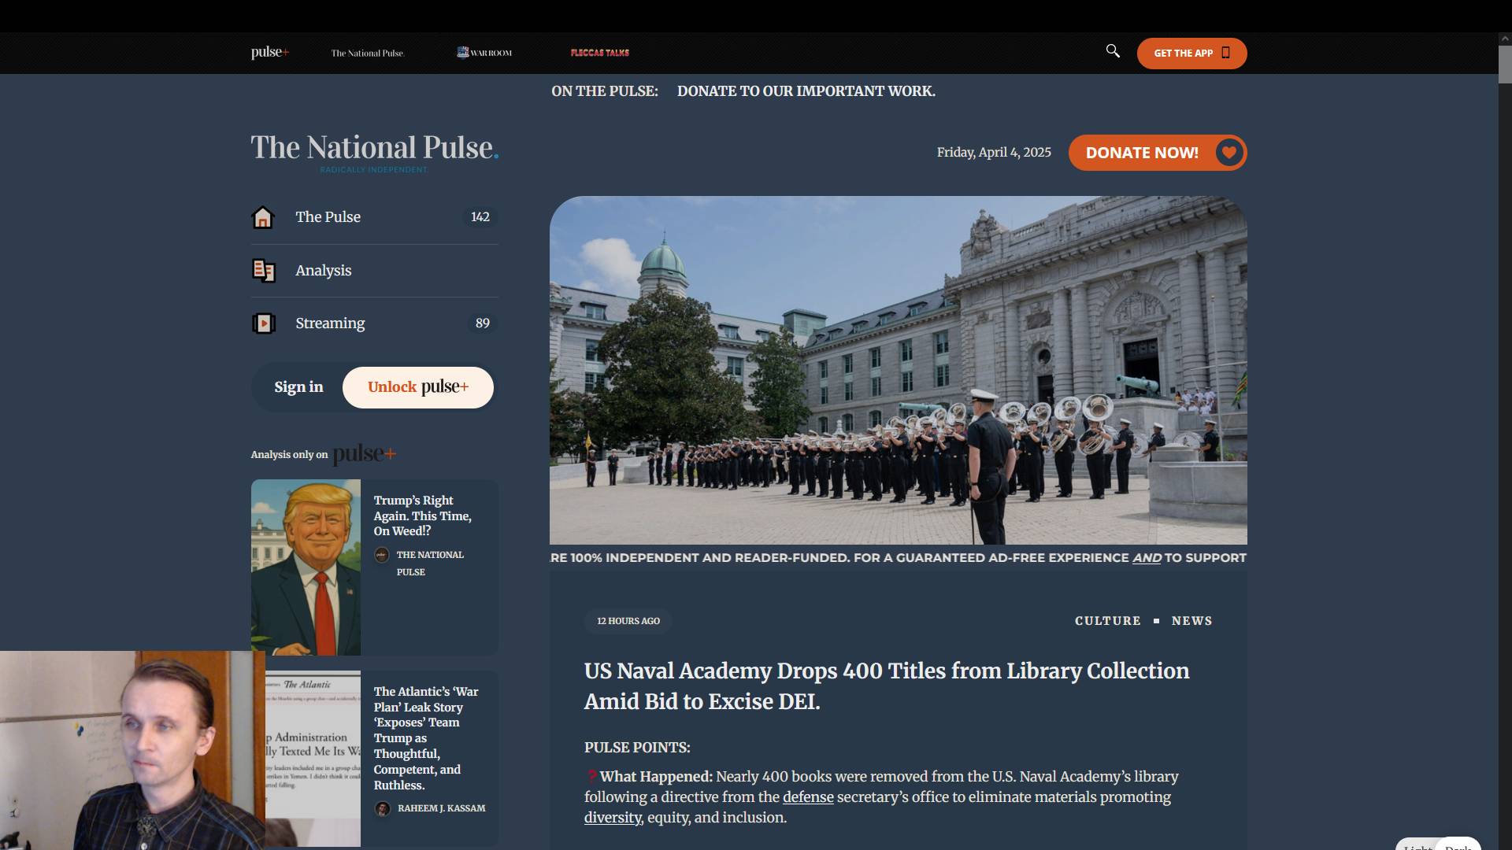The image size is (1512, 850).
Task: Open the pulse+ logo in top bar
Action: 269,53
